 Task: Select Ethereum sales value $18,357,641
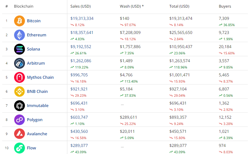pos(82,33)
